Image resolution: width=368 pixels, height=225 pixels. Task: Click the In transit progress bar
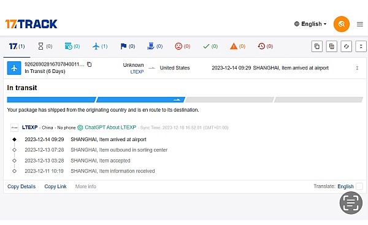click(185, 100)
